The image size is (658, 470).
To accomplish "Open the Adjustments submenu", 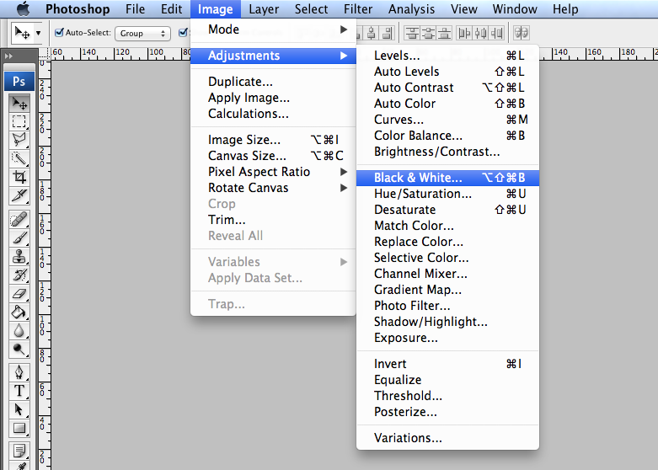I will coord(273,56).
